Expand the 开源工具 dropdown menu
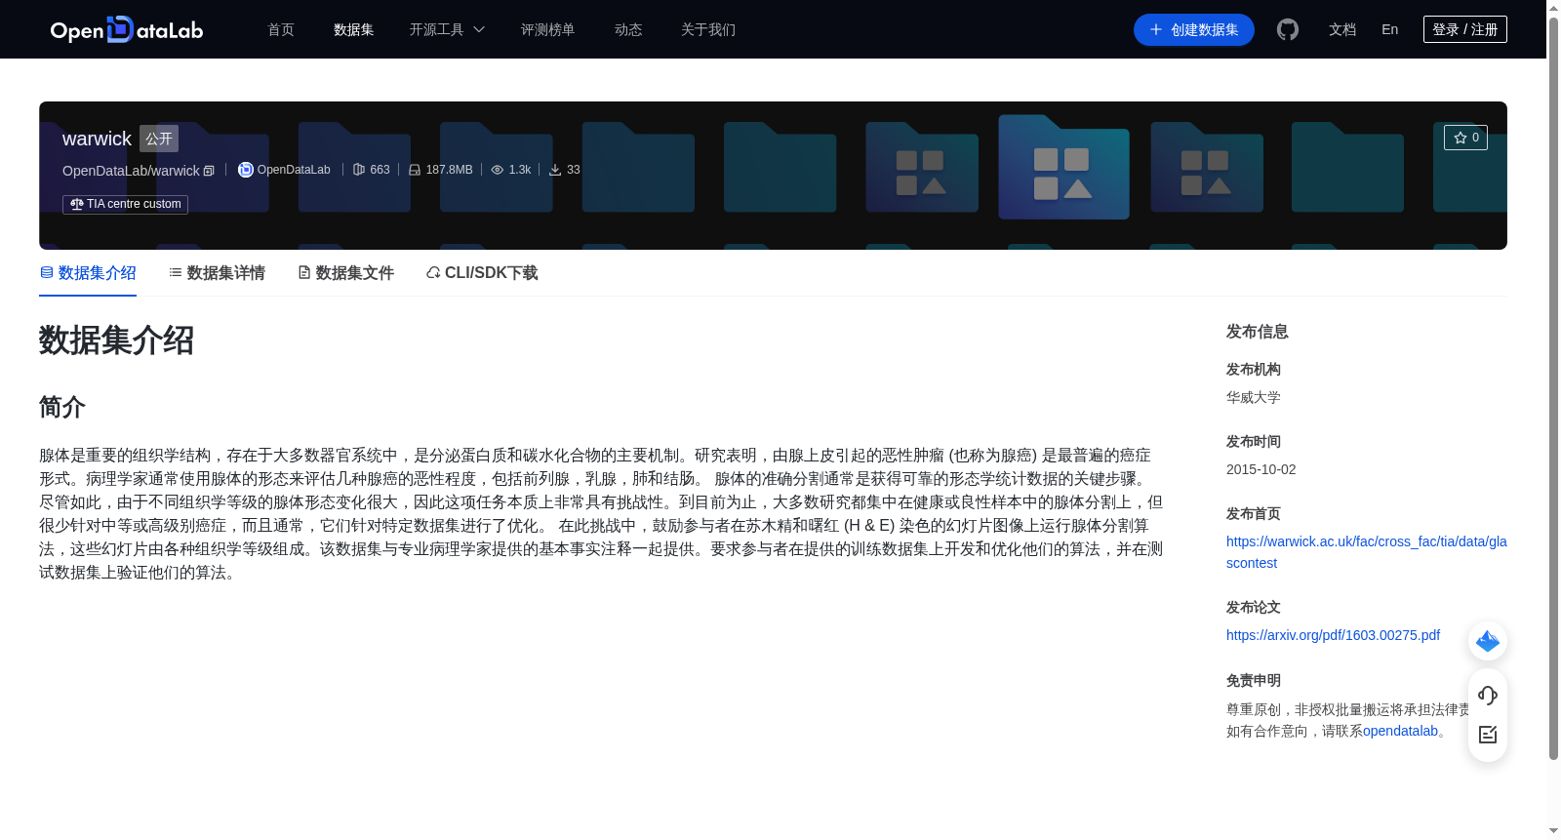The image size is (1561, 840). [x=447, y=30]
